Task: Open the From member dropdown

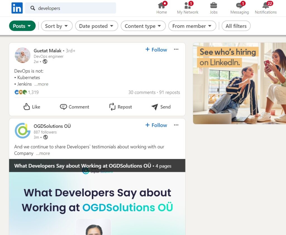Action: pos(192,26)
